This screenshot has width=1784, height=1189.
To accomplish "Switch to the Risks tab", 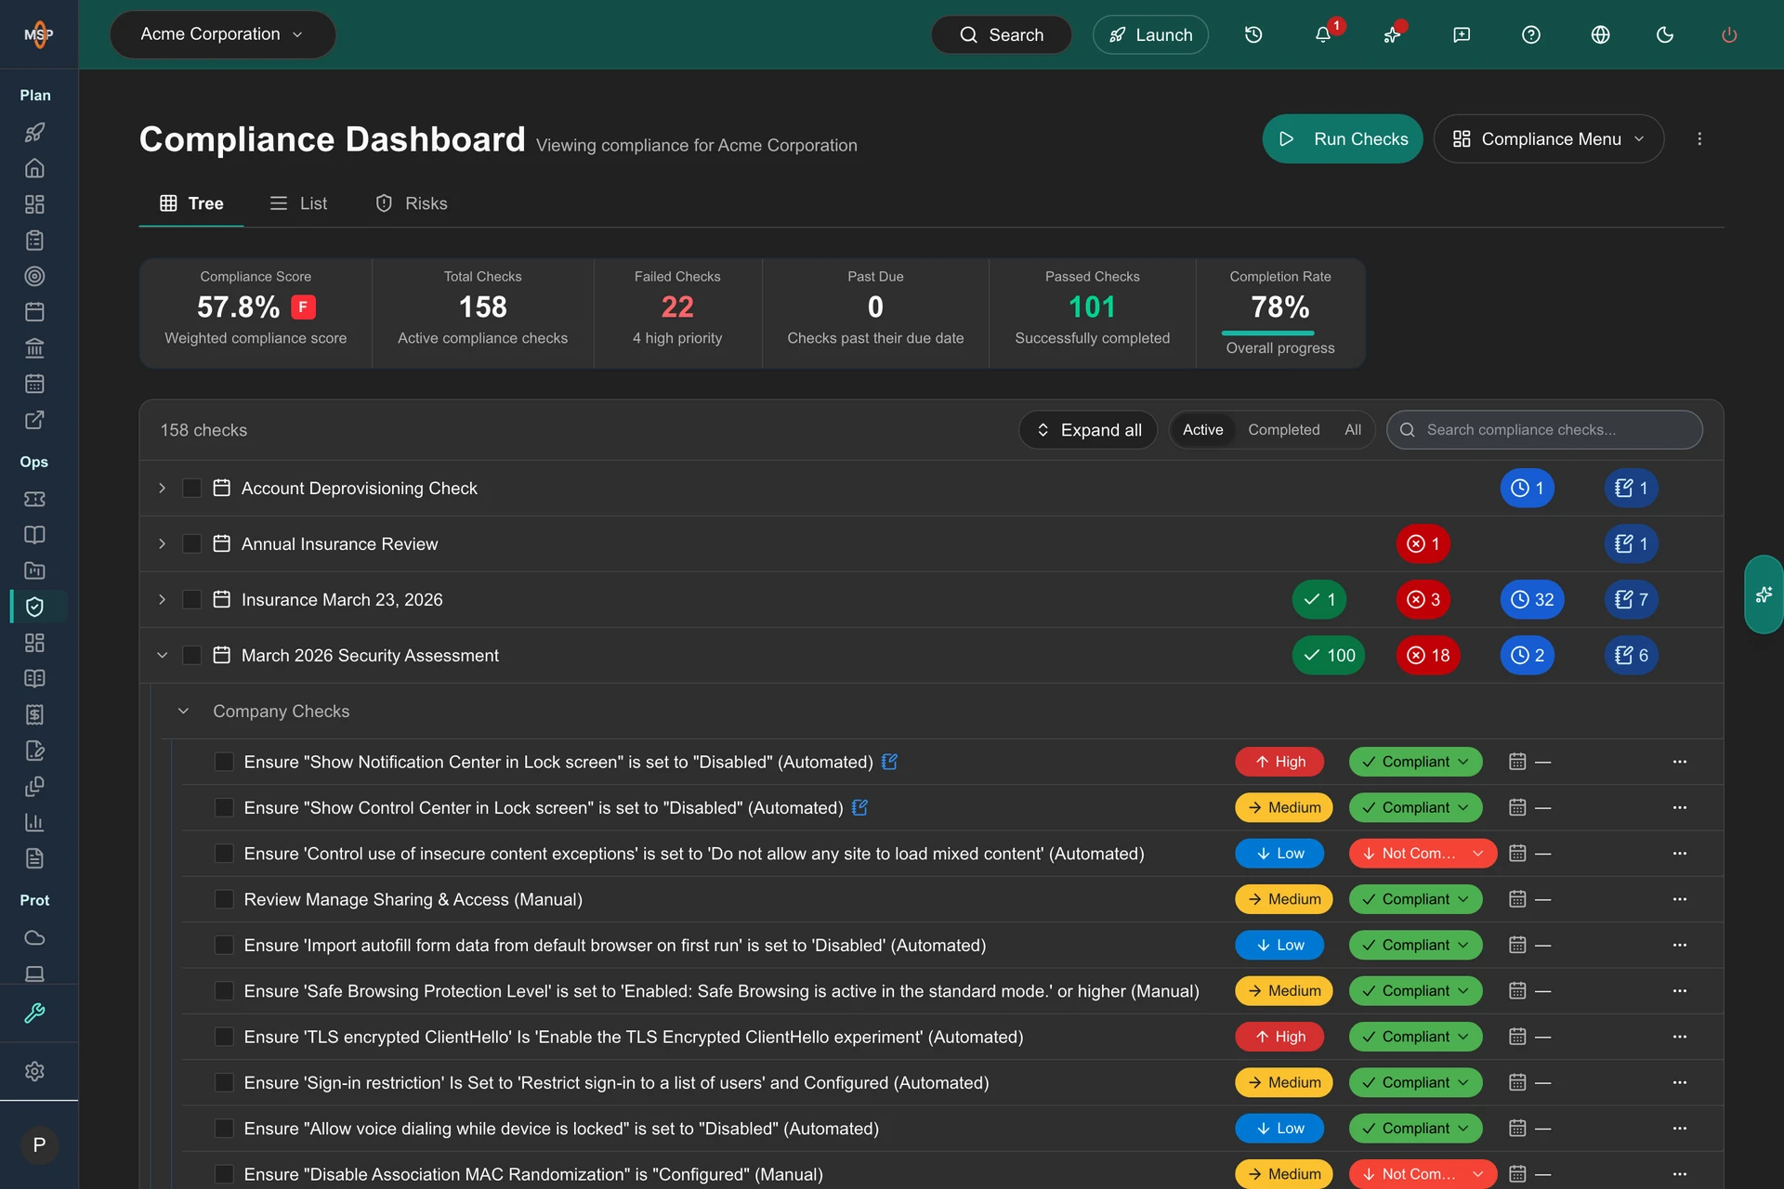I will (x=412, y=203).
